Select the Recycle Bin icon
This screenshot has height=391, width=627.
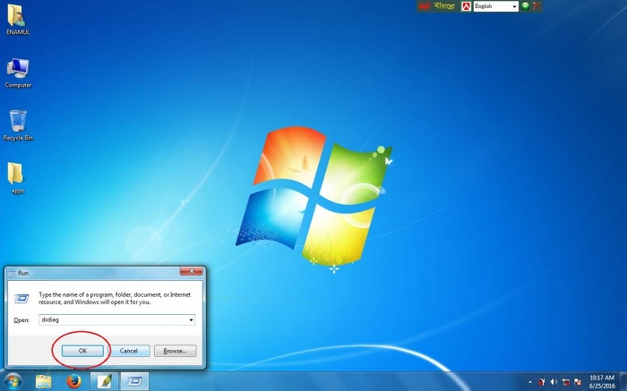pos(18,125)
